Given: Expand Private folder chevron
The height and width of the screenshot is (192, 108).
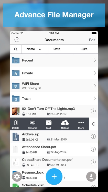Looking at the screenshot, I should 95,73.
